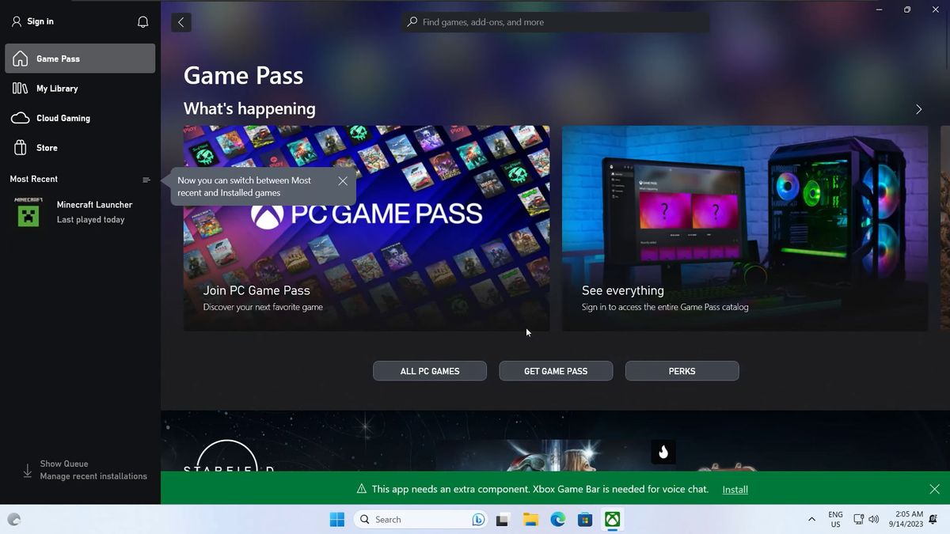Open the Most Recent filter toggle icon

146,179
